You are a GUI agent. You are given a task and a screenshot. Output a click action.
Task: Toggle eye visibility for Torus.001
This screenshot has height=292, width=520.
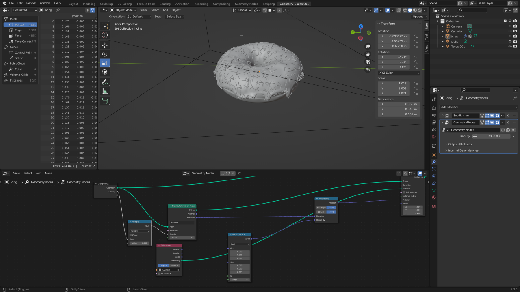(x=510, y=47)
